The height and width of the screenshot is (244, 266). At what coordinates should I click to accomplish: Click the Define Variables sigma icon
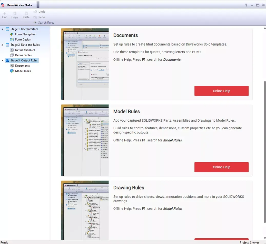click(x=12, y=50)
